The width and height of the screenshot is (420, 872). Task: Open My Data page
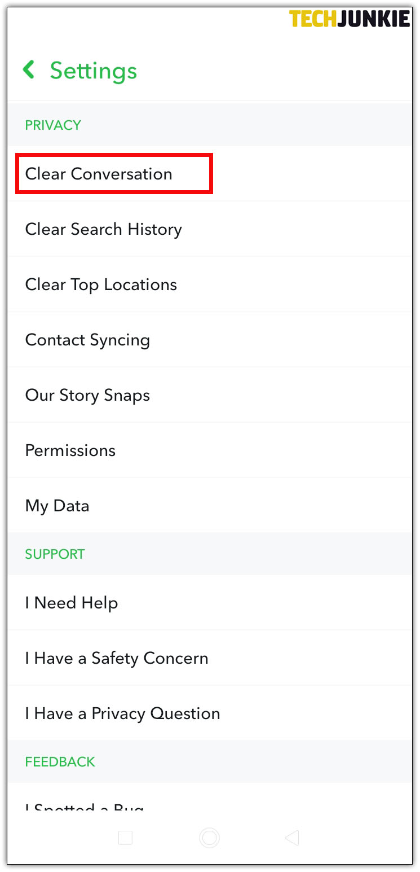point(57,506)
